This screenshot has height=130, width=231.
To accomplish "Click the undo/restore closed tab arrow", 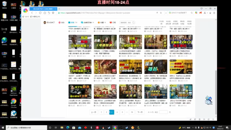I will [49, 13].
